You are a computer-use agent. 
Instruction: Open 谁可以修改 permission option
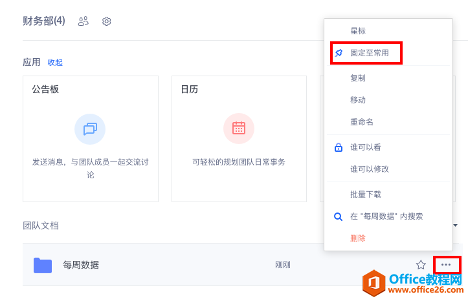click(x=369, y=169)
